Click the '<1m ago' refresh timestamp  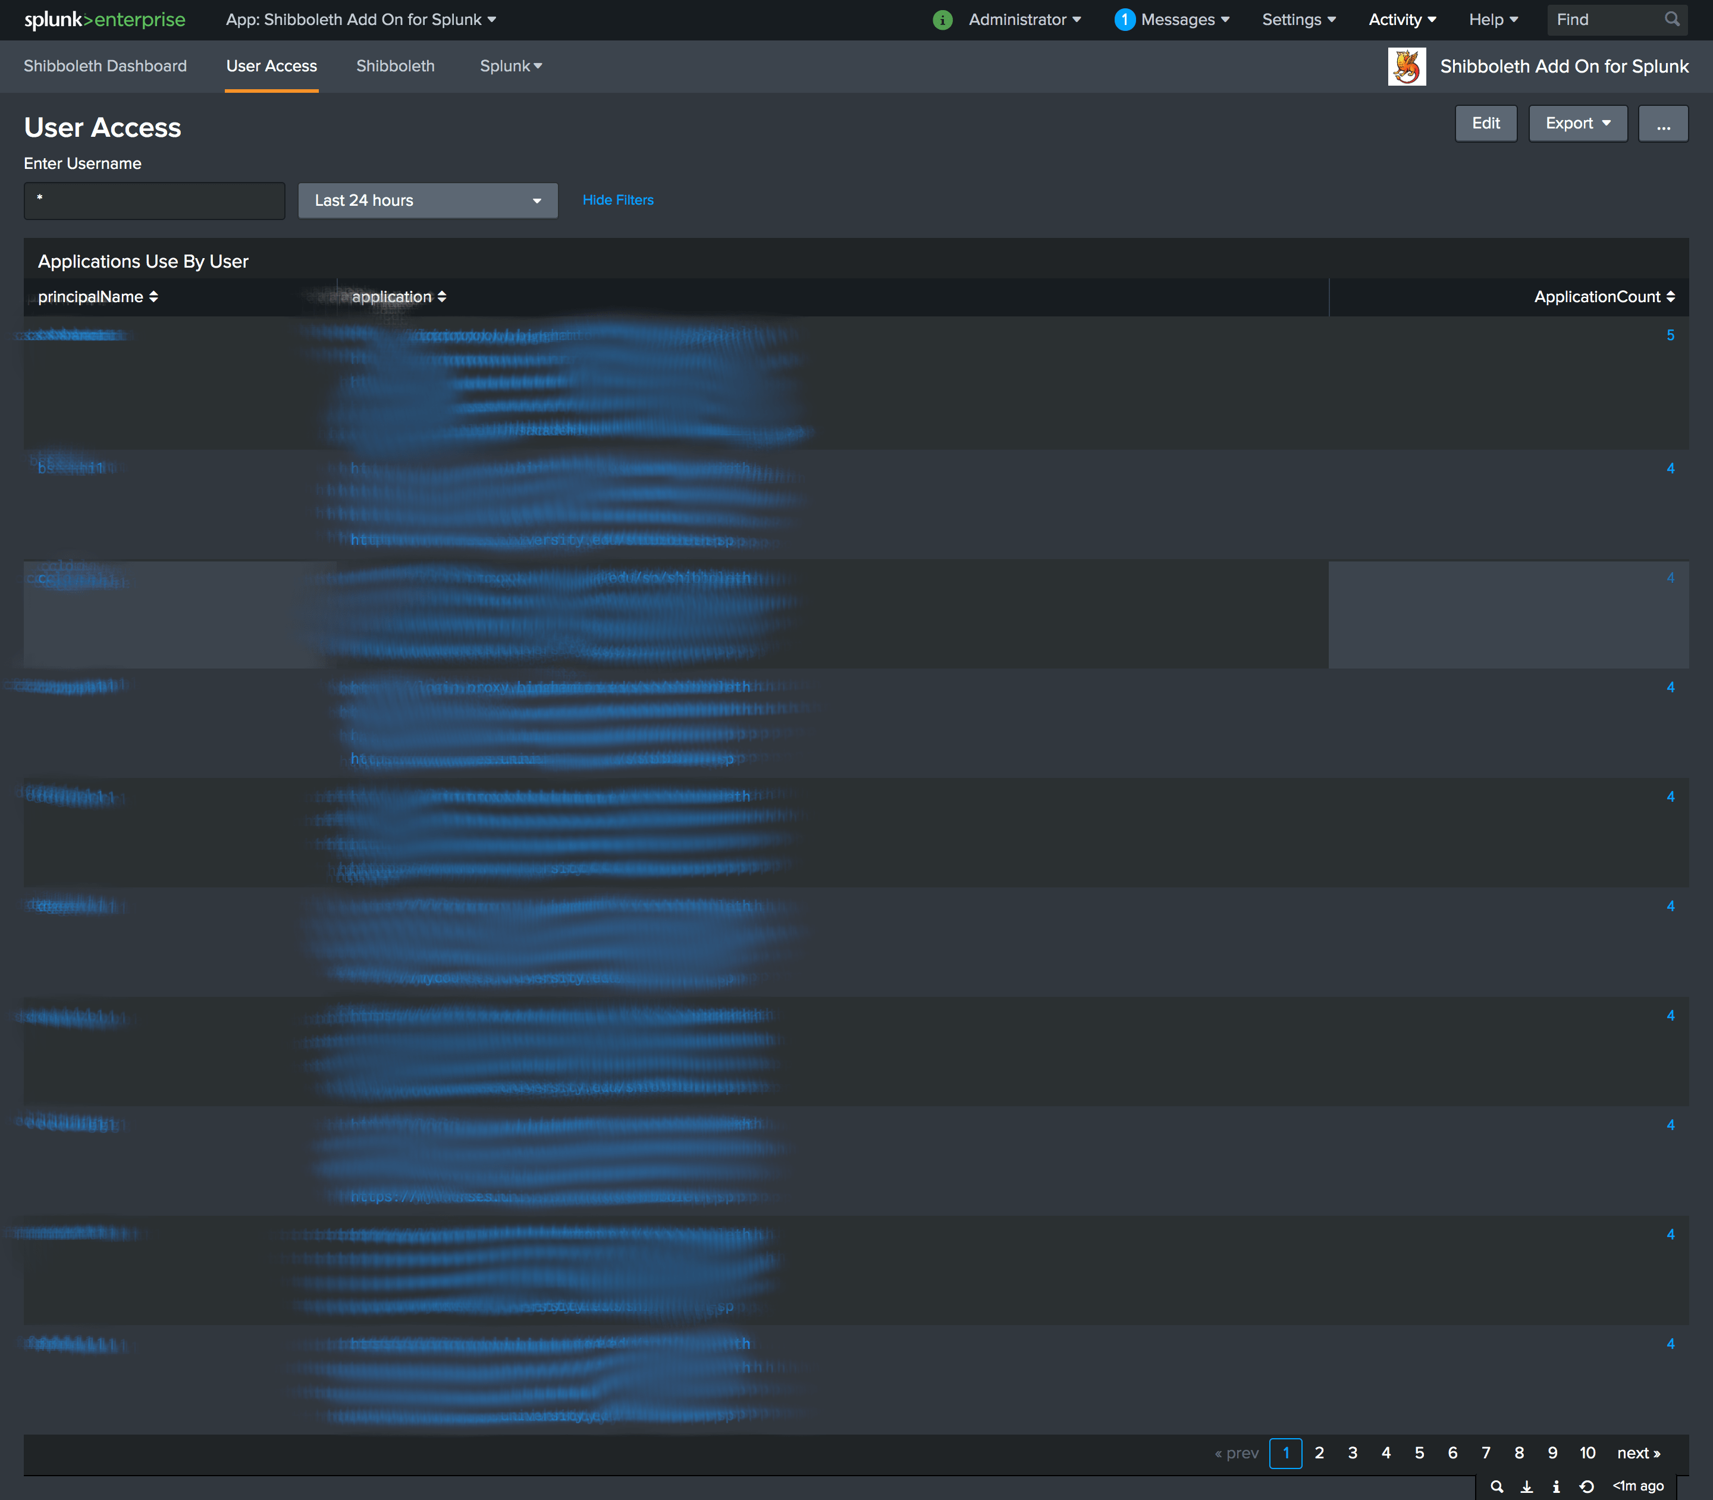coord(1639,1486)
